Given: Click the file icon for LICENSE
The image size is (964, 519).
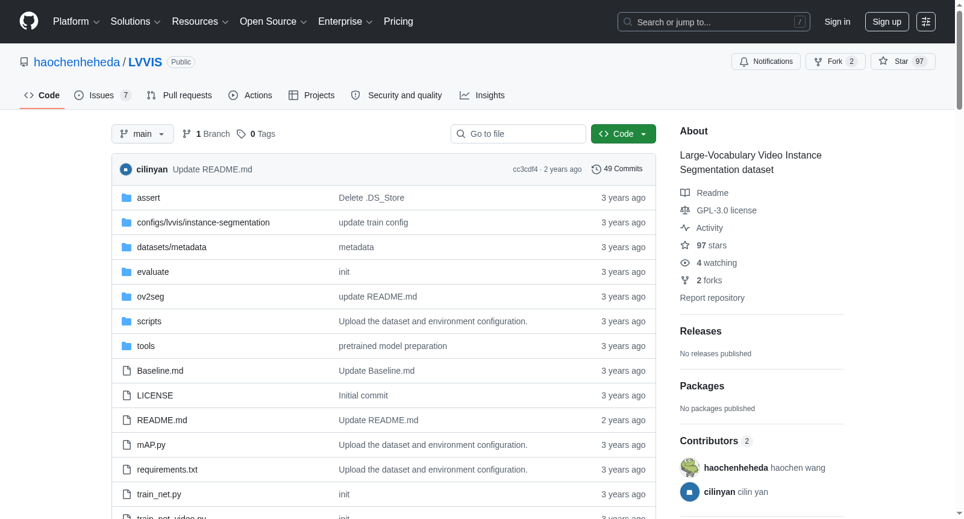Looking at the screenshot, I should [x=127, y=395].
